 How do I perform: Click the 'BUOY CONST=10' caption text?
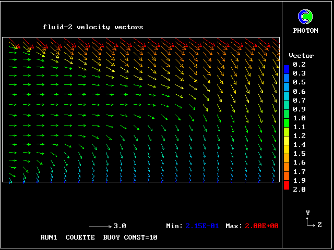click(130, 237)
